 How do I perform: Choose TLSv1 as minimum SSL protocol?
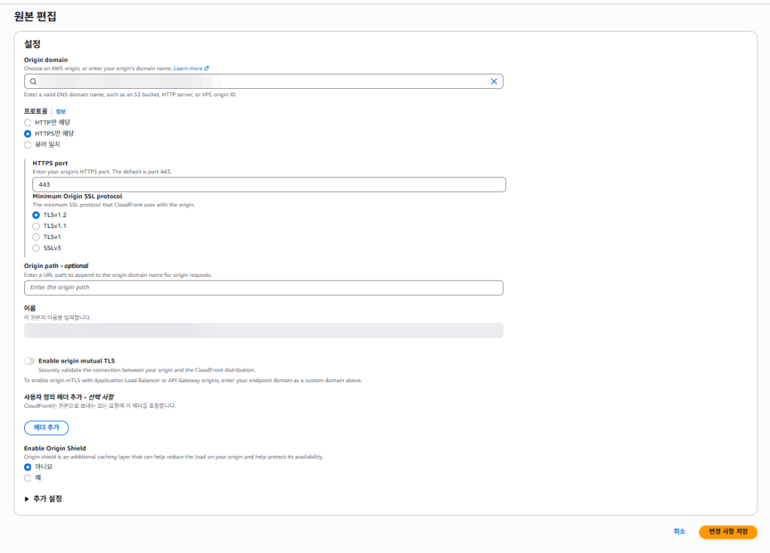(36, 237)
